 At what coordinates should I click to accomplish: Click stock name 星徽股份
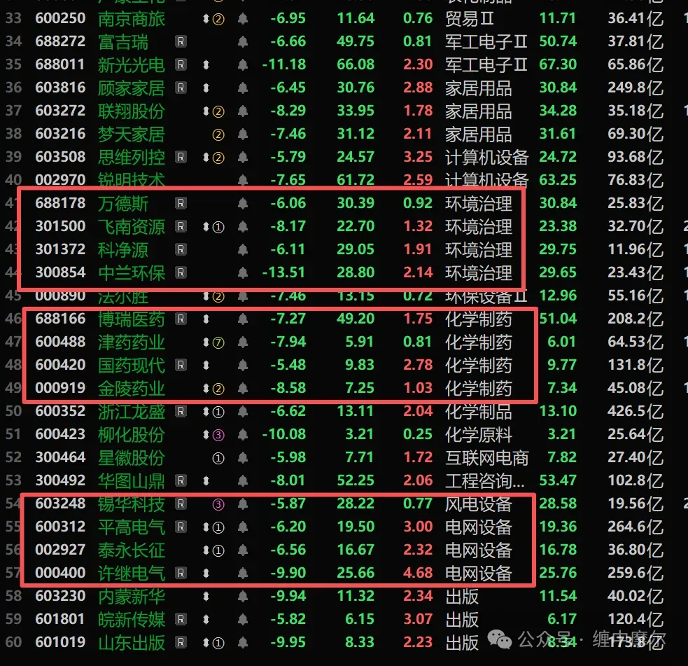(131, 458)
